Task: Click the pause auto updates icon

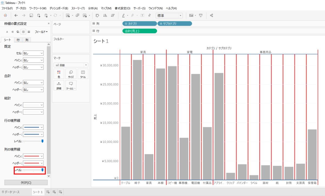Action: (46, 15)
